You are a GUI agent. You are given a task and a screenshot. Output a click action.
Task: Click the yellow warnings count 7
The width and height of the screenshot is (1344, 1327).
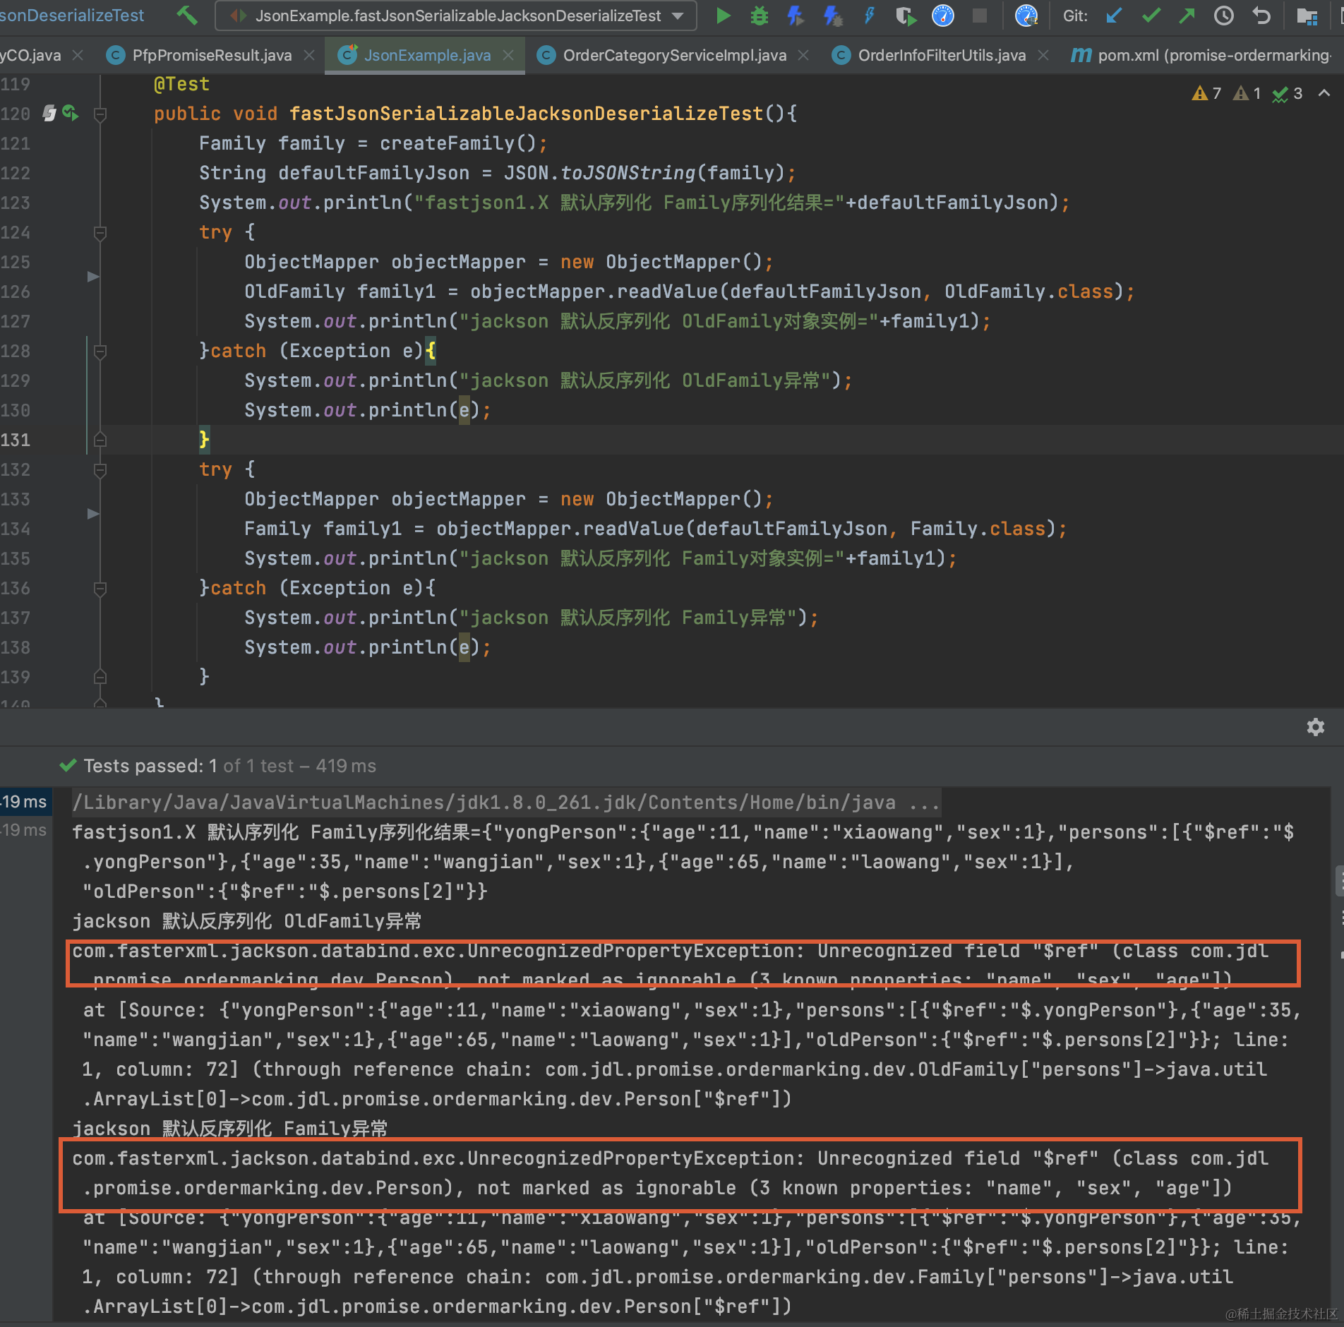coord(1206,93)
